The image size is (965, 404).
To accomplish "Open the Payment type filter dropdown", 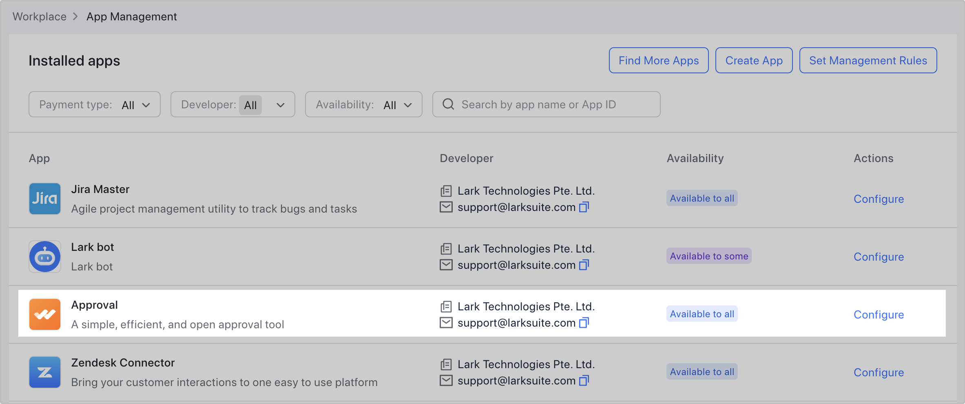I will [94, 104].
